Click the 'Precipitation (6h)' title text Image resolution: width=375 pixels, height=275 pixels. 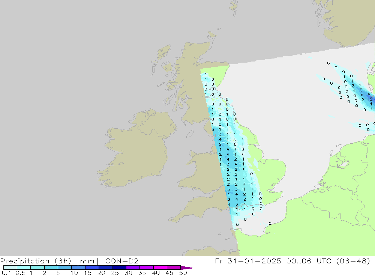click(x=36, y=261)
